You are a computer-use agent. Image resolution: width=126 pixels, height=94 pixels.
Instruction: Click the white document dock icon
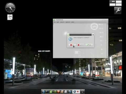point(65,92)
